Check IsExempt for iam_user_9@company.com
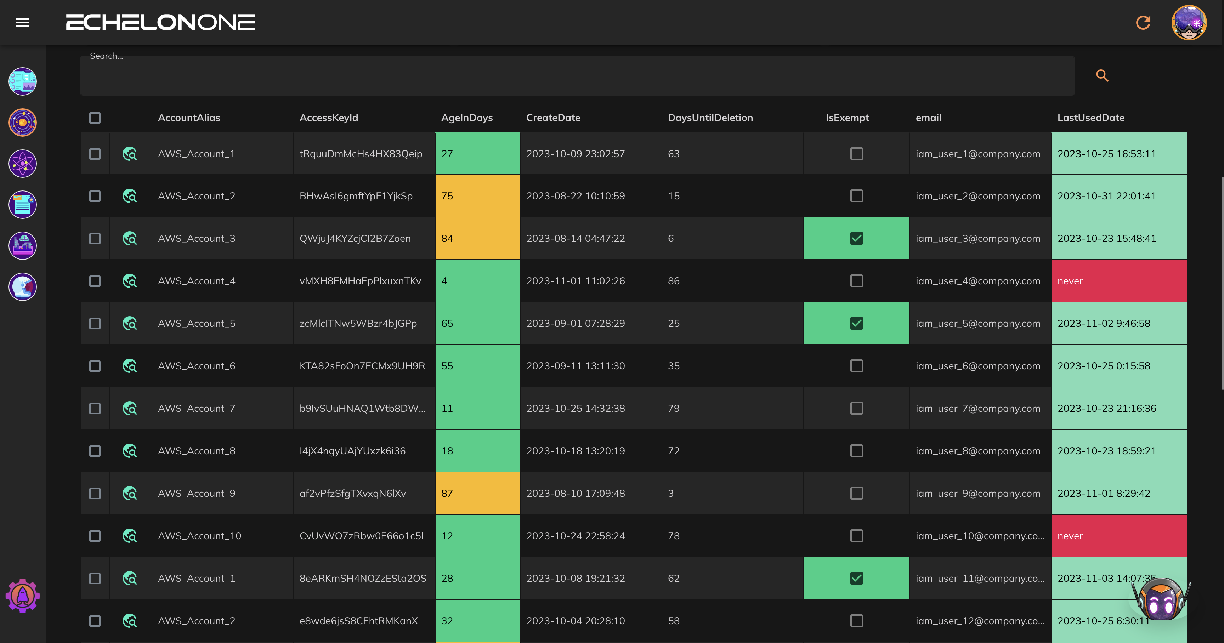Image resolution: width=1224 pixels, height=643 pixels. [x=856, y=494]
